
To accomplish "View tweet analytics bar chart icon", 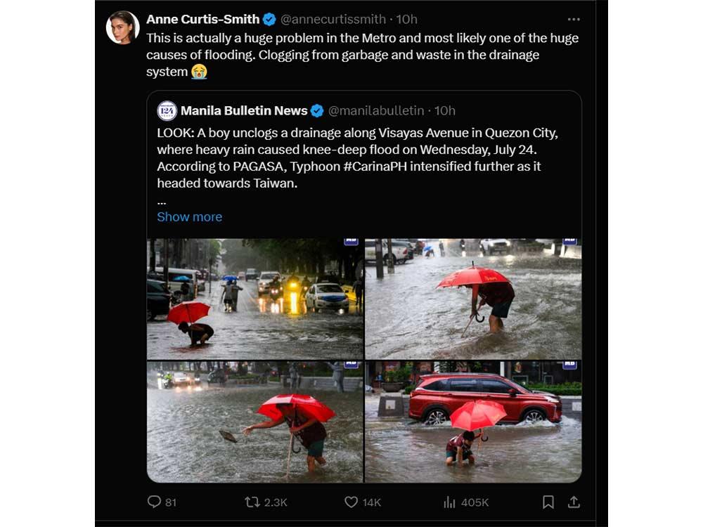I will point(449,502).
